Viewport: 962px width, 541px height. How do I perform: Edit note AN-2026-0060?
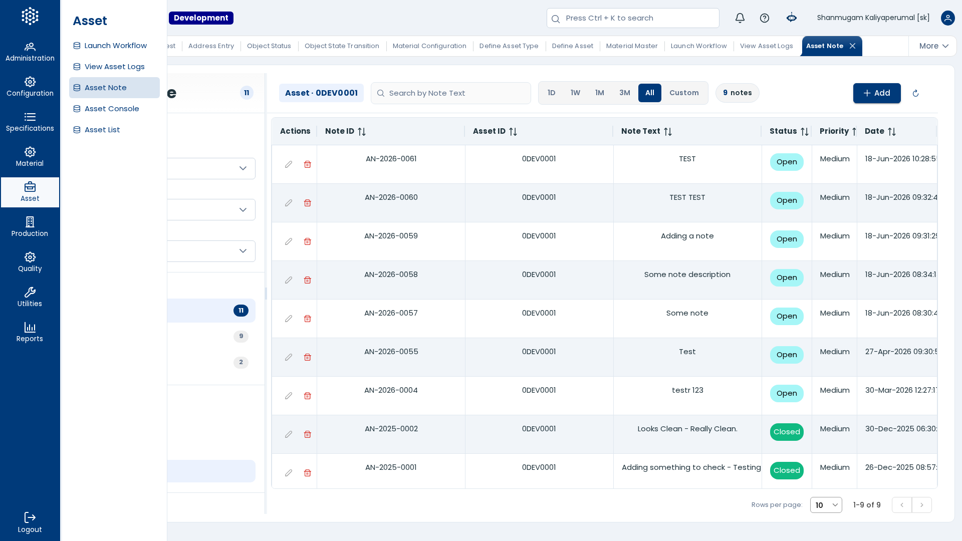[289, 203]
